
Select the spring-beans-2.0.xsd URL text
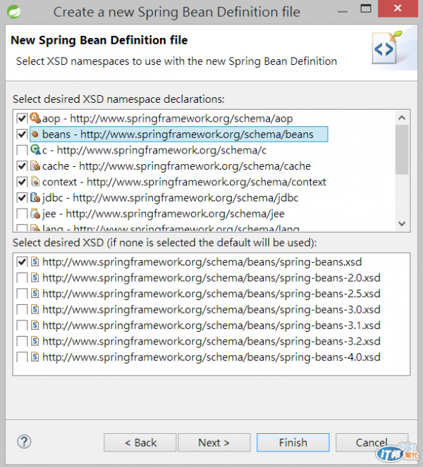[211, 278]
